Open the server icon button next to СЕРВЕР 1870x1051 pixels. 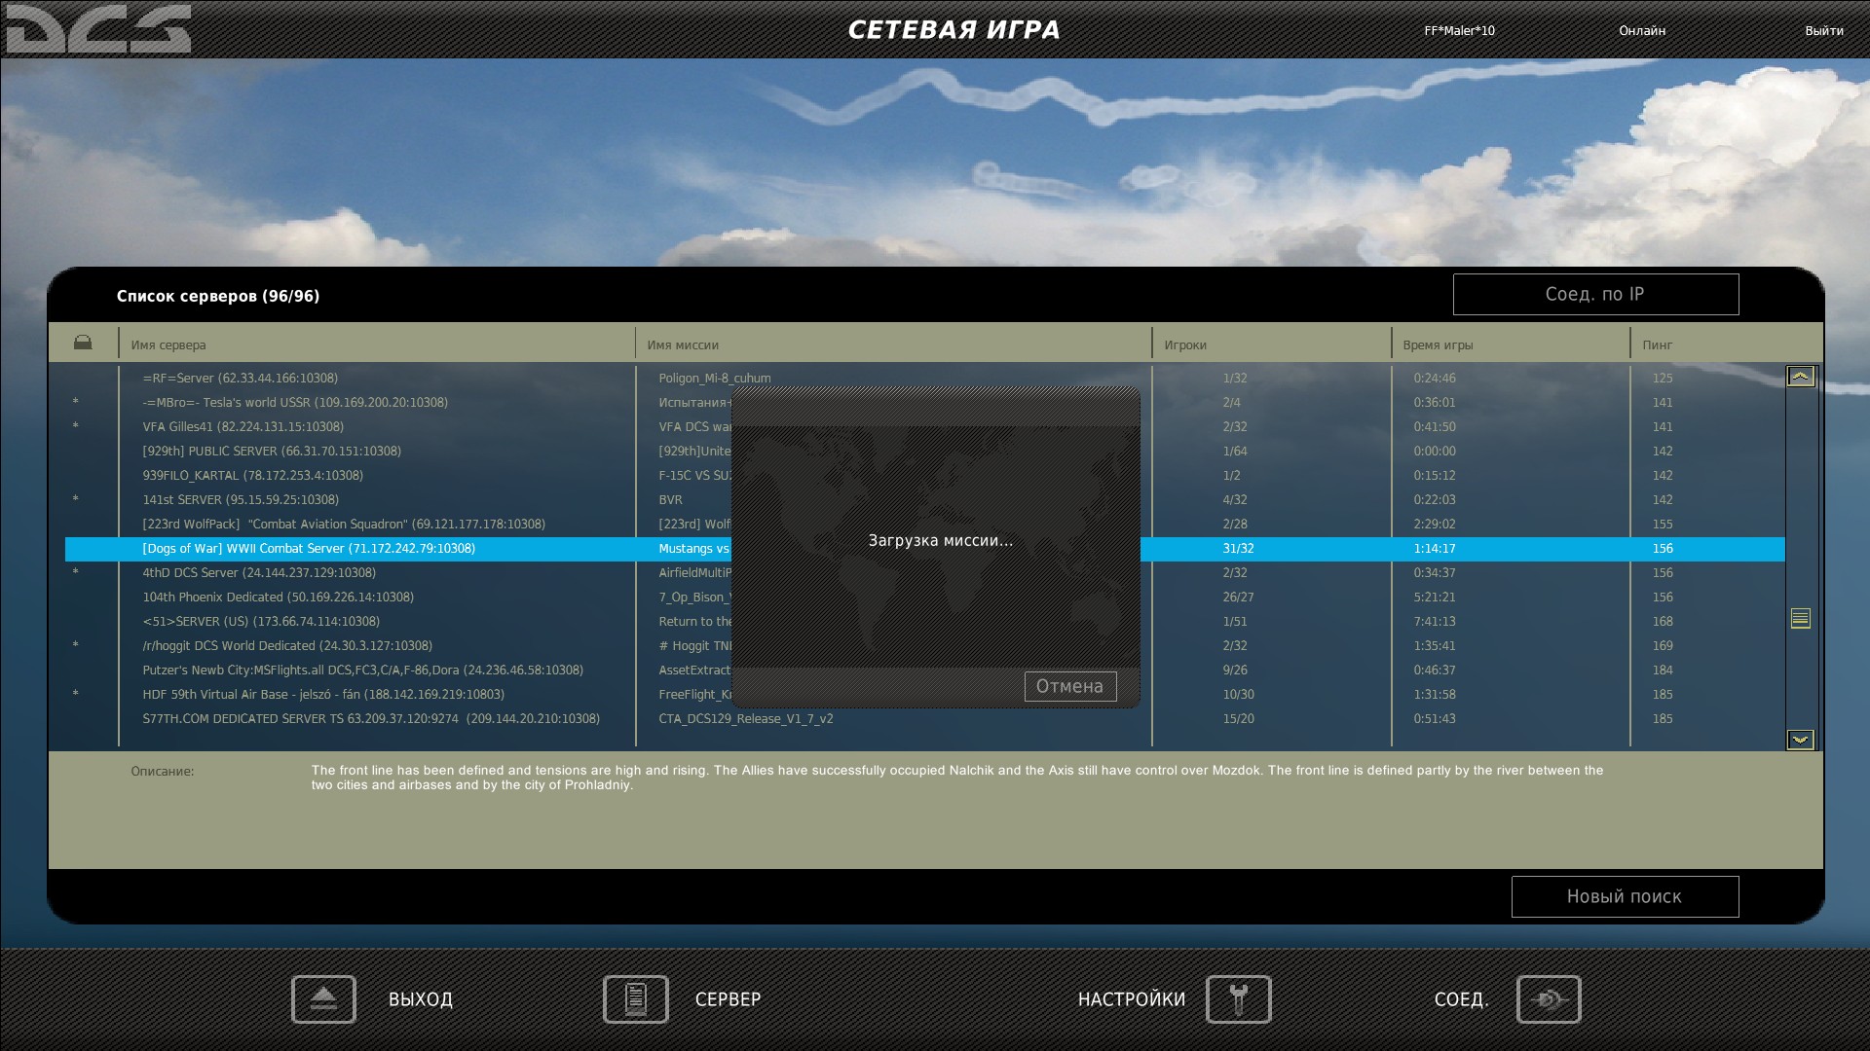(636, 999)
